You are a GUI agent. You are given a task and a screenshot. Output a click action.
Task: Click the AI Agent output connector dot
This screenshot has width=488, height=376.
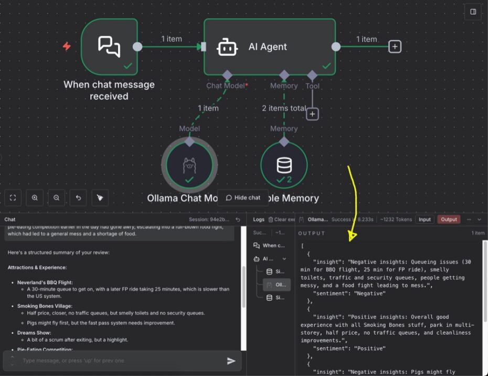pyautogui.click(x=336, y=47)
